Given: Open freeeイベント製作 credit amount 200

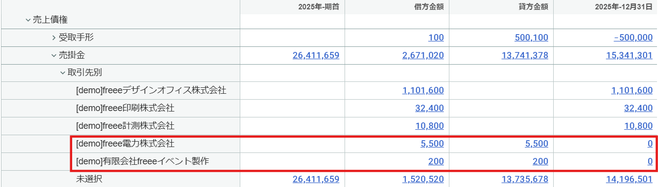Looking at the screenshot, I should point(540,161).
